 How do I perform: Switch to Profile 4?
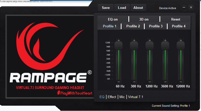[179, 26]
